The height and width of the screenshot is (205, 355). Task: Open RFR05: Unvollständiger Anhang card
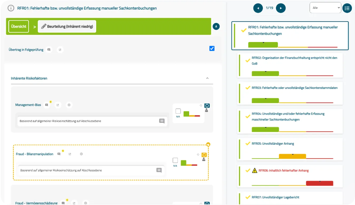pyautogui.click(x=290, y=149)
